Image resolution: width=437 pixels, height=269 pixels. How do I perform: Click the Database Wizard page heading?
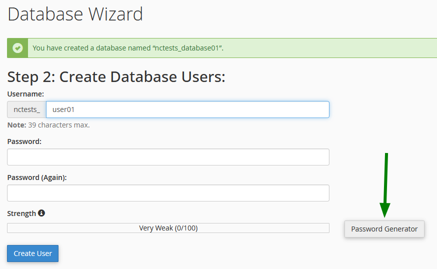[75, 14]
